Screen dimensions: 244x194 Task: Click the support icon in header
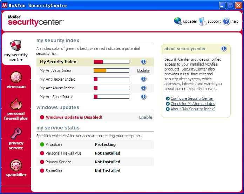(x=203, y=21)
